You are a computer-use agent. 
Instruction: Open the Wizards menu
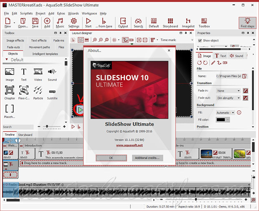(74, 13)
